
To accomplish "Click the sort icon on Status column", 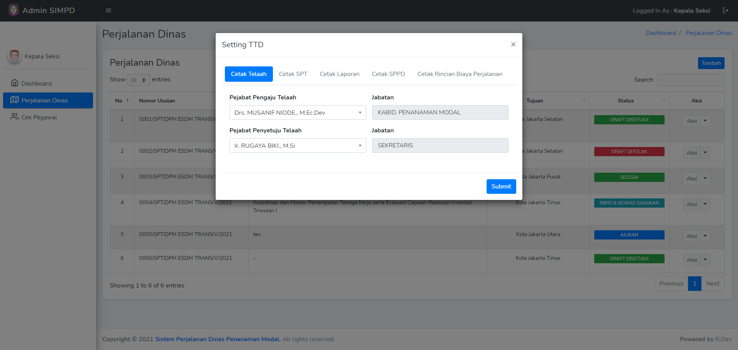I will pos(664,101).
